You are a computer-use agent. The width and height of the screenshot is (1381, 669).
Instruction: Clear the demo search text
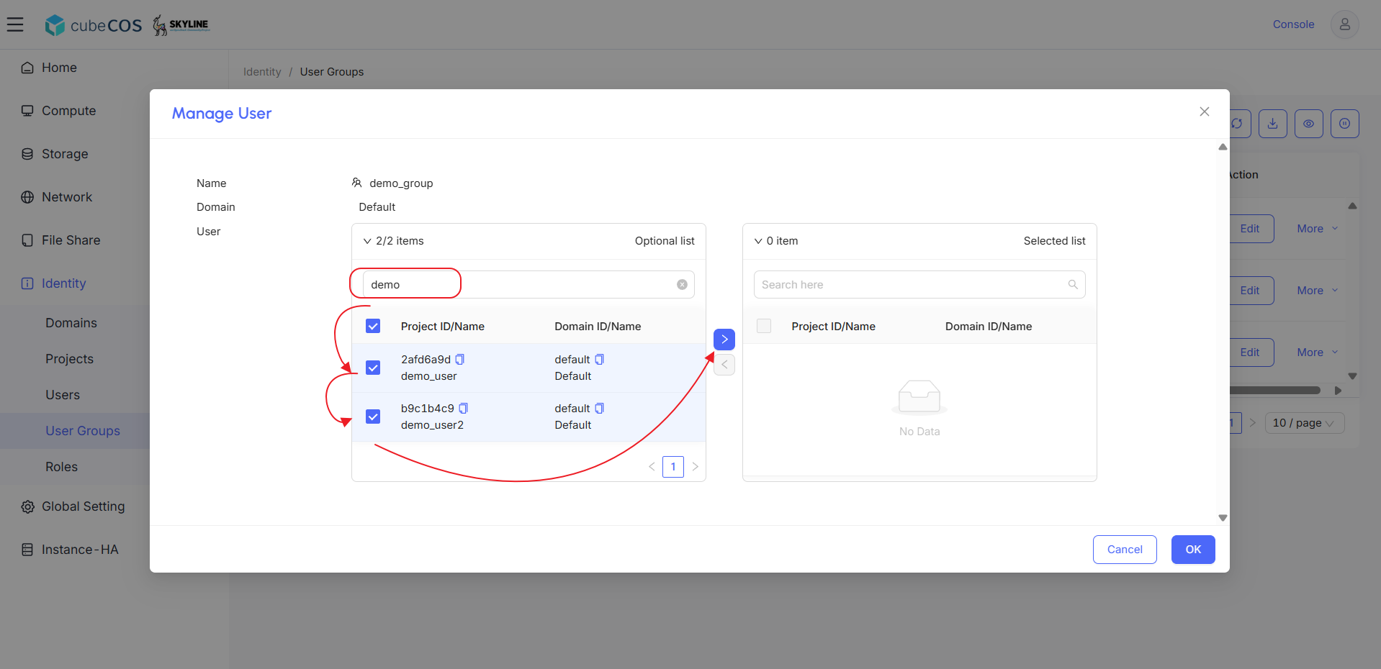(682, 285)
